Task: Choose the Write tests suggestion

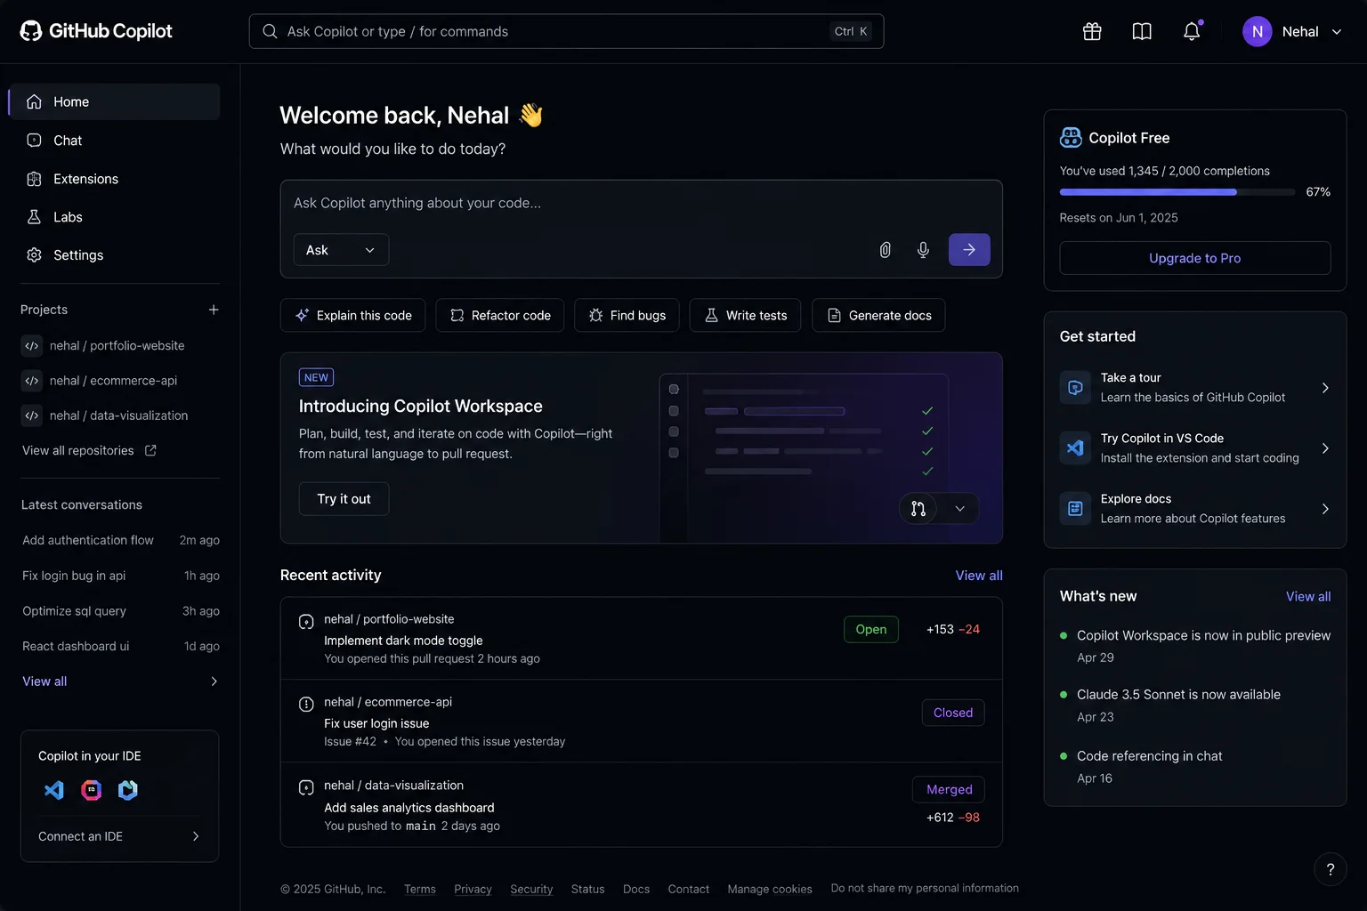Action: click(x=745, y=315)
